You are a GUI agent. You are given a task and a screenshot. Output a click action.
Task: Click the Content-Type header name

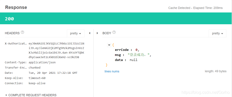pos(16,62)
